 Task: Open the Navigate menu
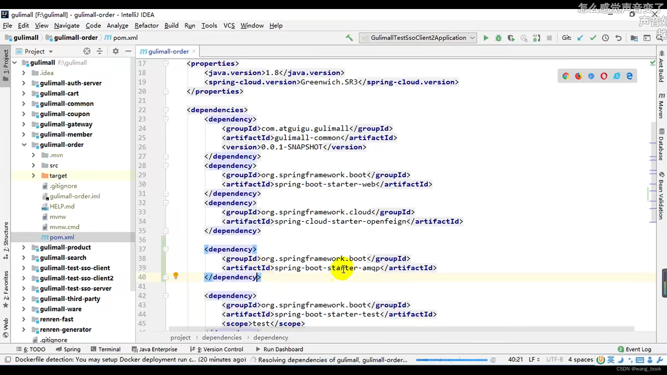tap(67, 26)
